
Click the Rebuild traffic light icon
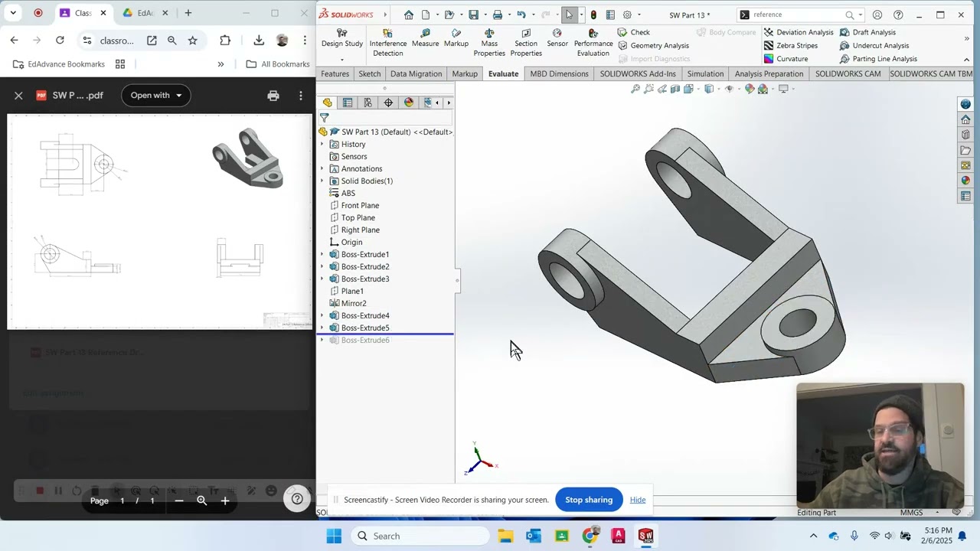click(593, 15)
